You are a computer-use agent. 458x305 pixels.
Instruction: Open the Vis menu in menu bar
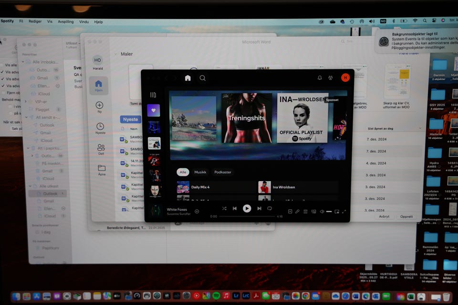pos(50,21)
